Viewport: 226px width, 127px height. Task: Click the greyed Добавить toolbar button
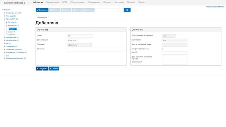click(x=55, y=10)
